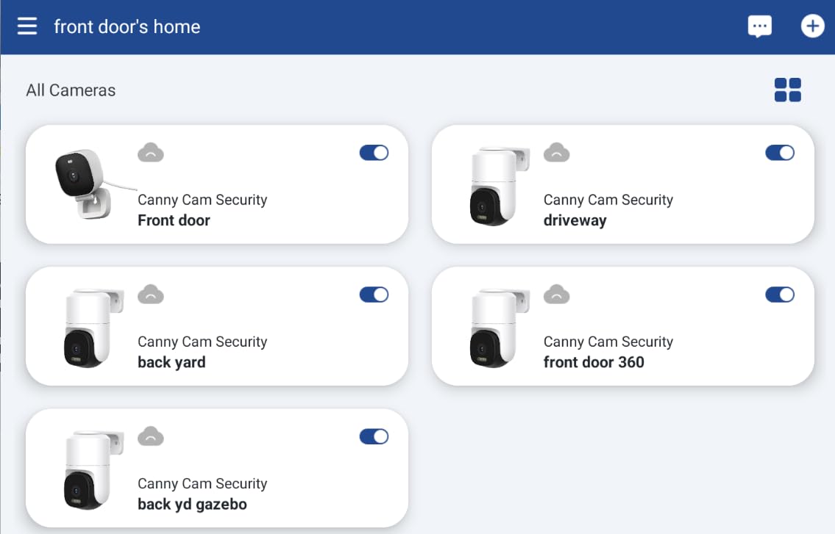Open the front door 360 camera name
Screen dimensions: 835x534
pyautogui.click(x=594, y=362)
